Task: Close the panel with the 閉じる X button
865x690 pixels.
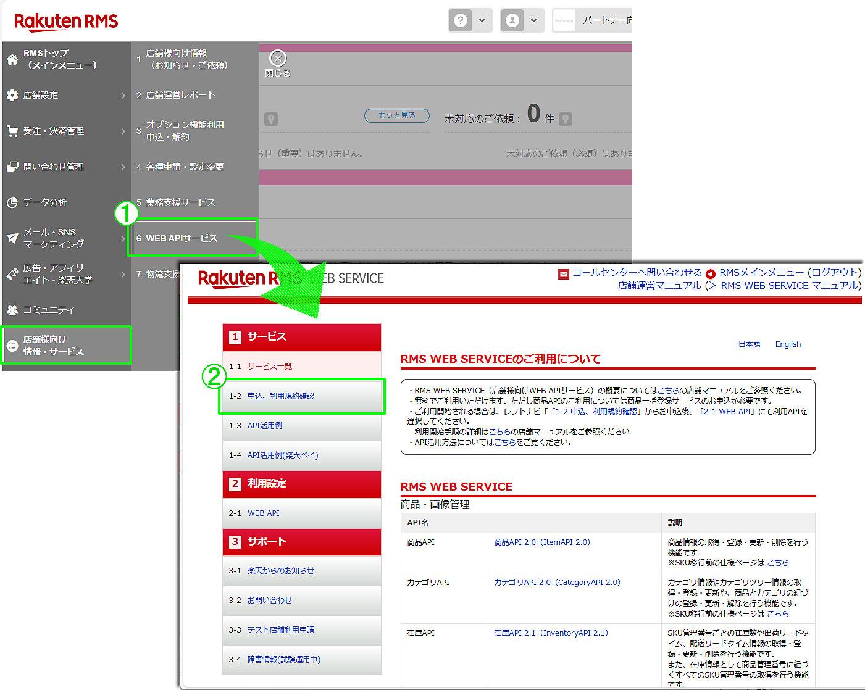Action: (278, 59)
